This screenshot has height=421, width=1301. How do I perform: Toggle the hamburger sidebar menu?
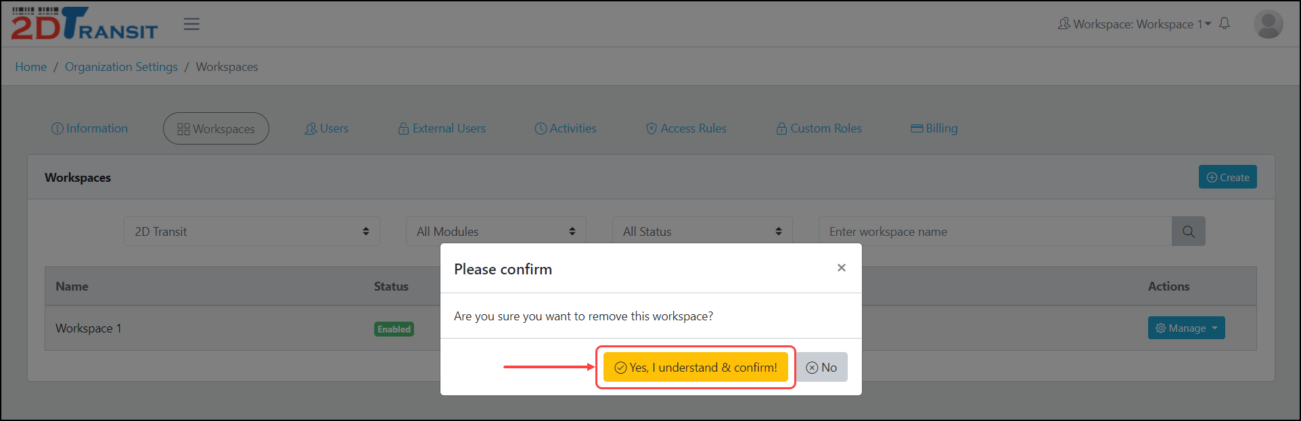coord(191,24)
